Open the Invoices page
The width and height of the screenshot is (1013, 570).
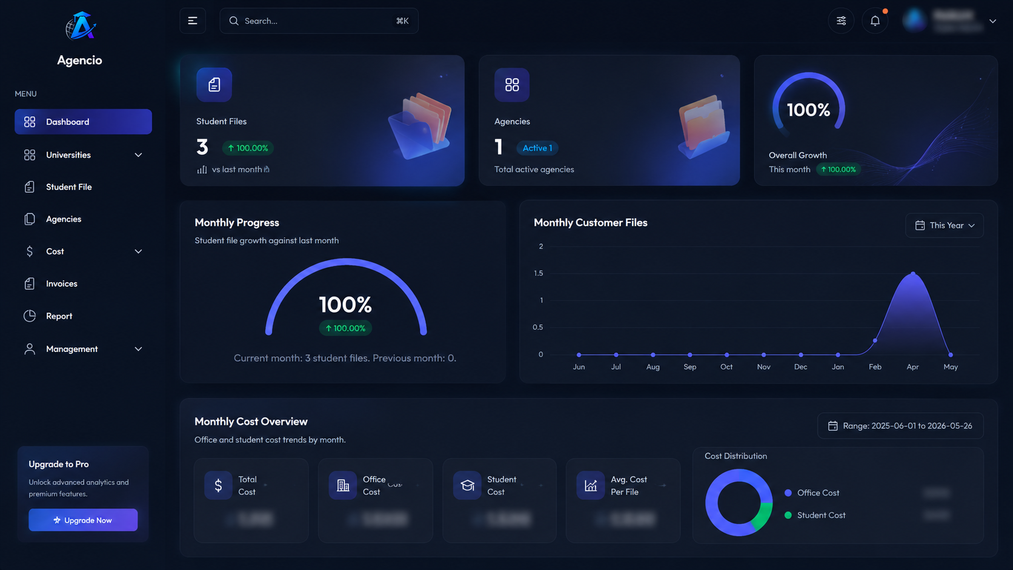(83, 283)
